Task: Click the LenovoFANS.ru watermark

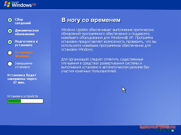Action: [158, 127]
